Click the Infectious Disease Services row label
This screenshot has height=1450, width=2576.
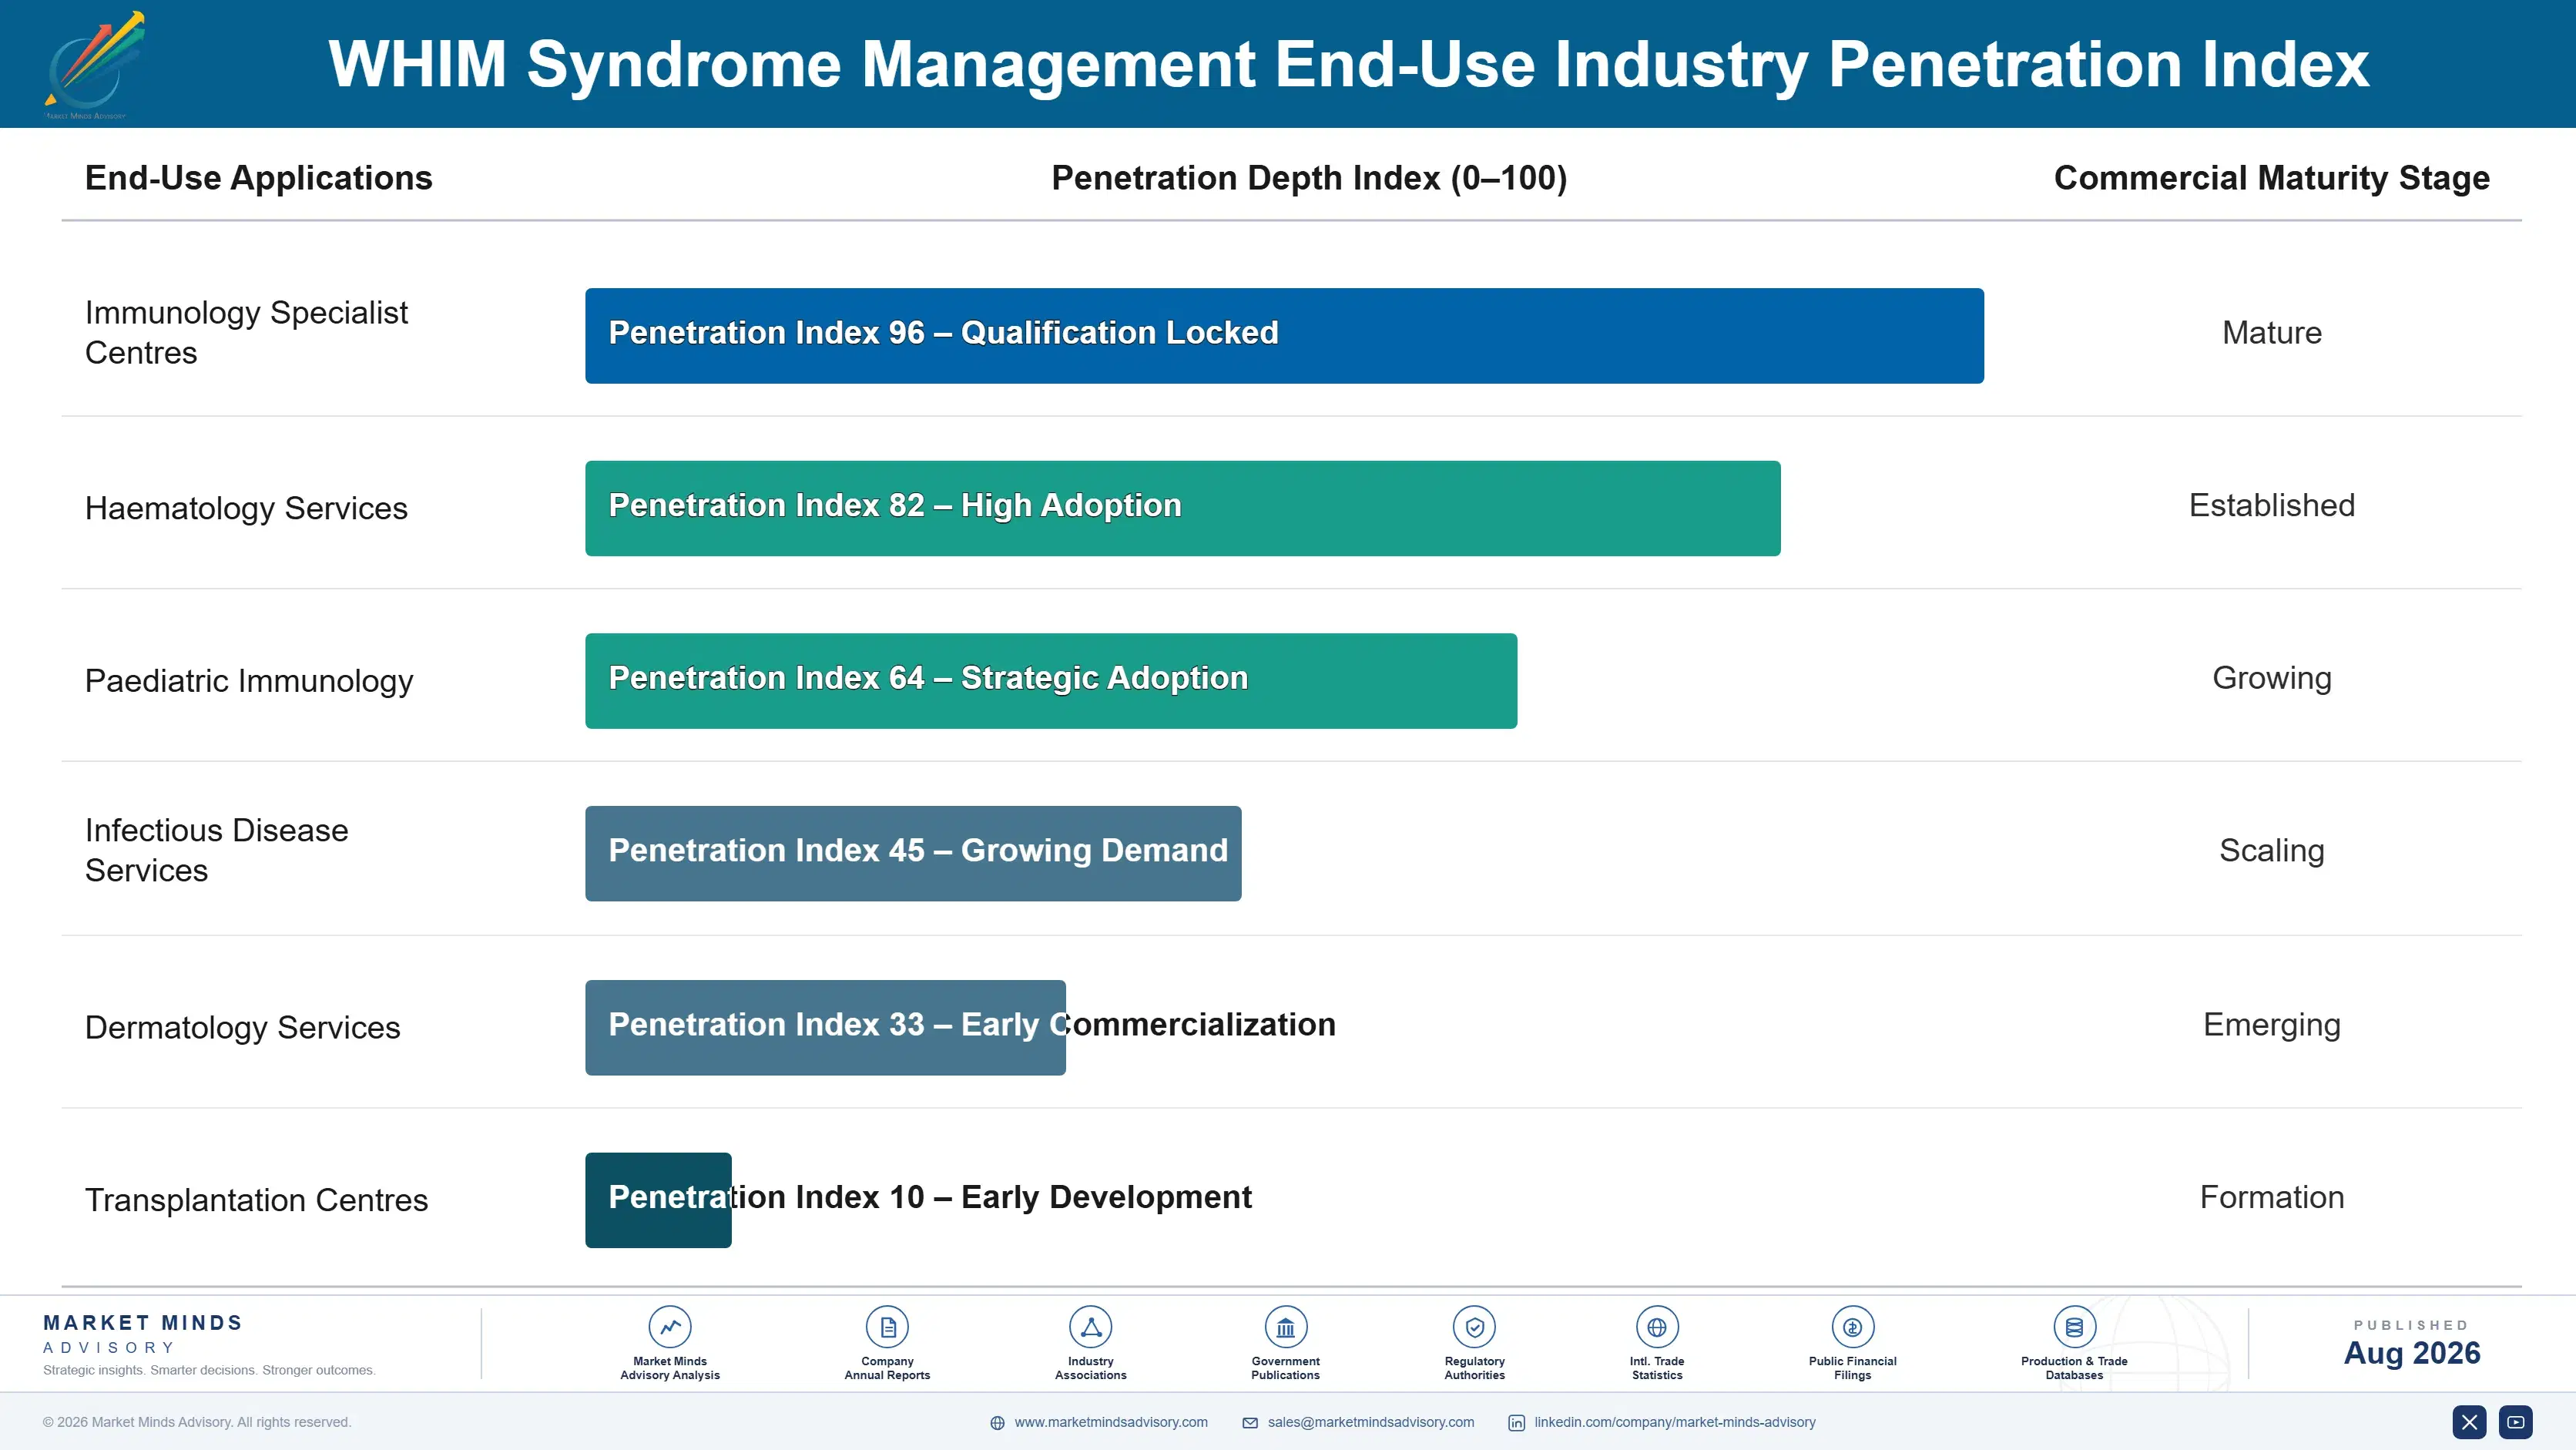pyautogui.click(x=217, y=850)
